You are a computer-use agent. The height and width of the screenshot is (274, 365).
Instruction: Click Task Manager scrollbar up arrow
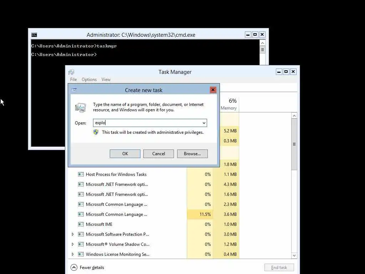[x=294, y=116]
